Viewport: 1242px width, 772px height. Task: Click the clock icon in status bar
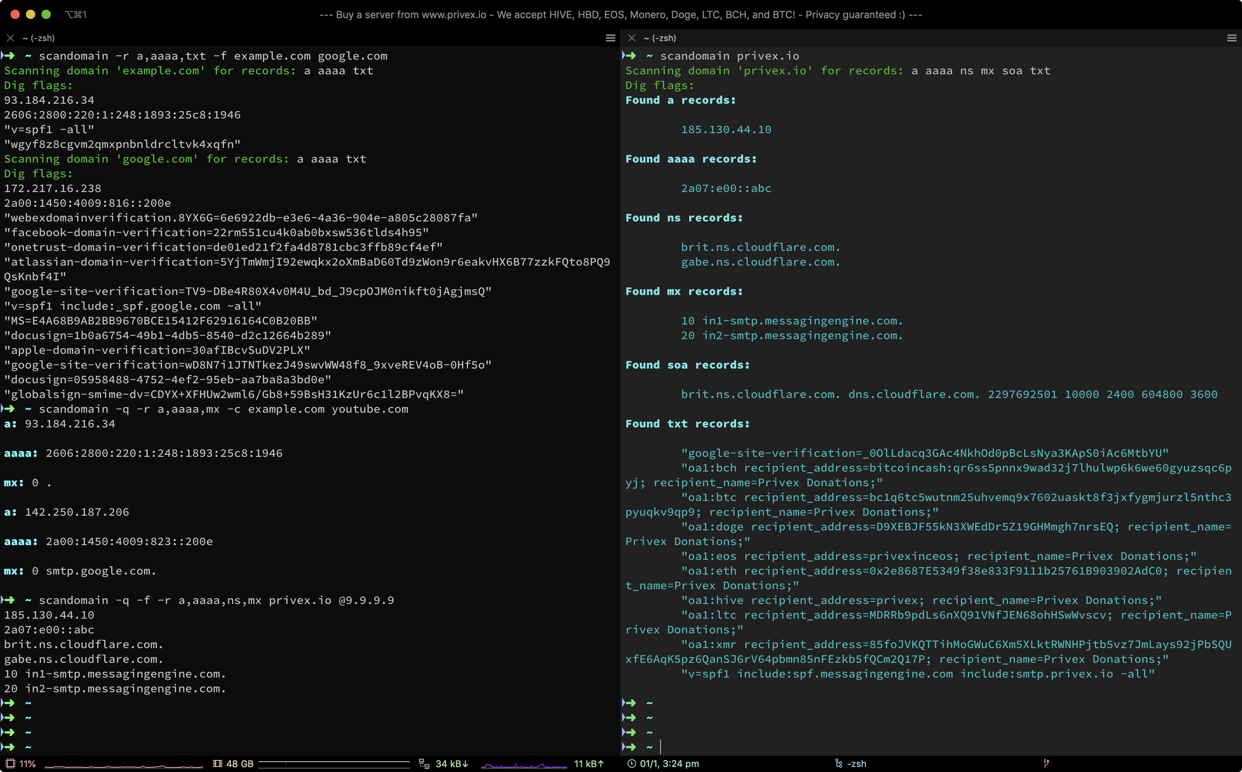tap(631, 764)
